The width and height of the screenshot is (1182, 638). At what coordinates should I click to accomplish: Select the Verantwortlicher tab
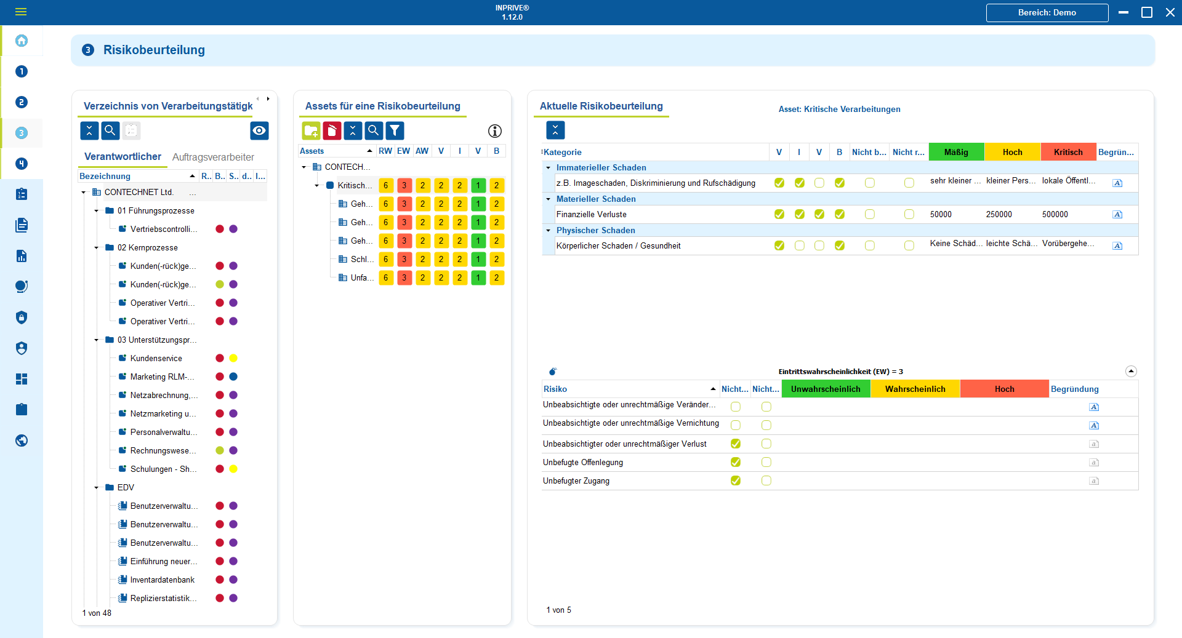click(x=123, y=157)
